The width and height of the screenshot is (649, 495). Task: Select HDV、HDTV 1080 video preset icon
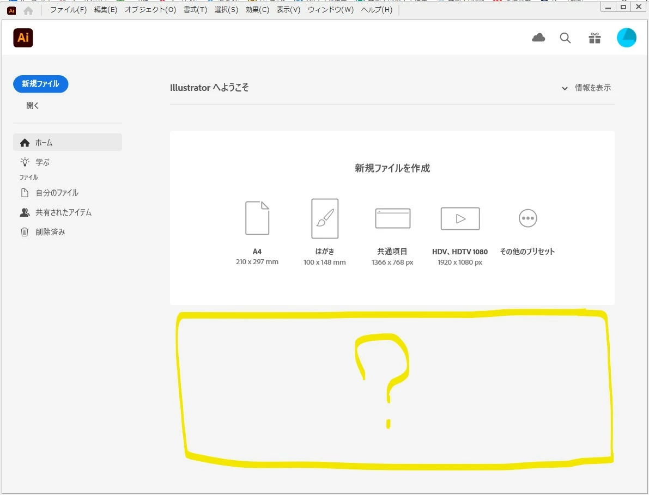click(x=460, y=218)
